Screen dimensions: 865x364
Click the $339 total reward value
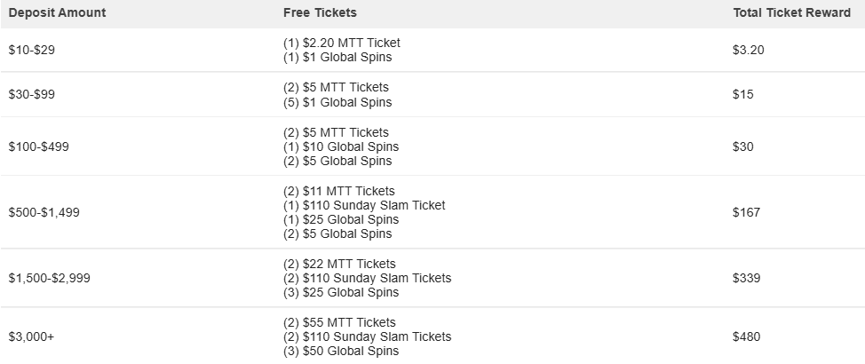tap(747, 278)
